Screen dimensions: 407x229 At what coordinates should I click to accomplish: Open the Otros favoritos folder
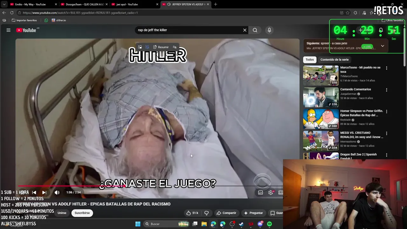(392, 20)
